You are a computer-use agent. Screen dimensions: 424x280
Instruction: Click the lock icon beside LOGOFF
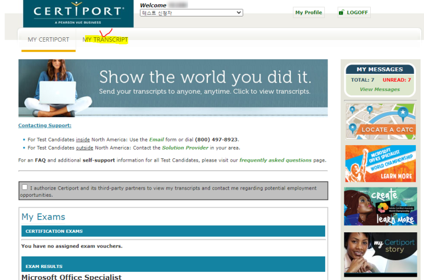point(341,12)
